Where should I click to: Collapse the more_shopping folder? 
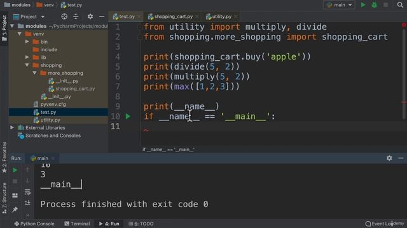[34, 73]
